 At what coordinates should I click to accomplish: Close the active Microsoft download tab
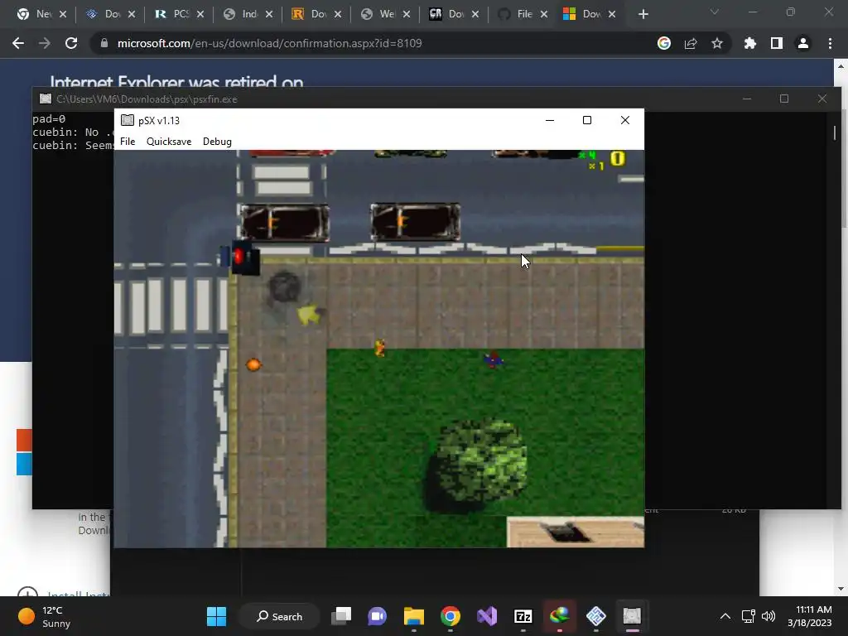tap(612, 14)
